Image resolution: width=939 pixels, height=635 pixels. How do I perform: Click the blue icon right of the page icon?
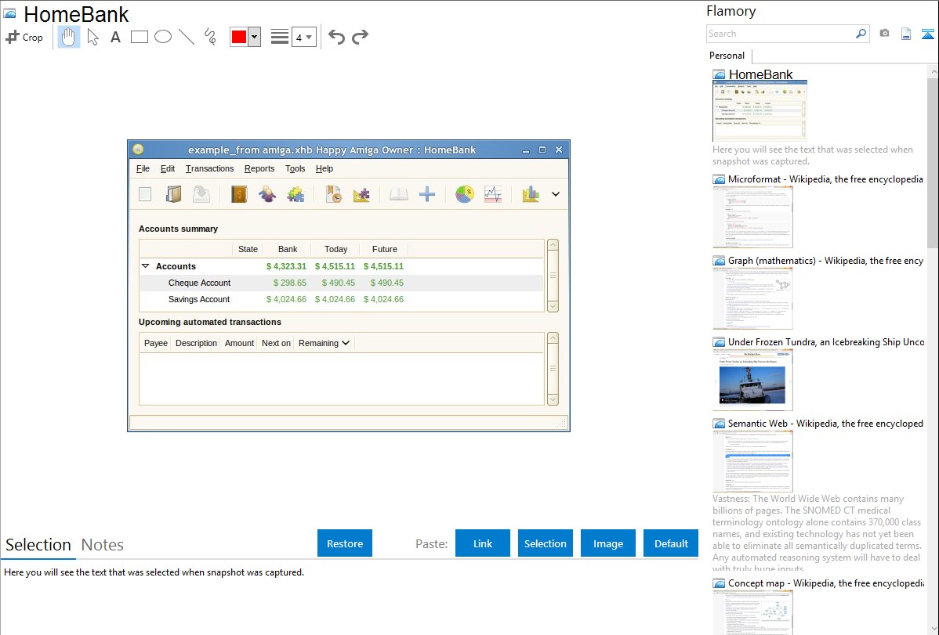[927, 34]
